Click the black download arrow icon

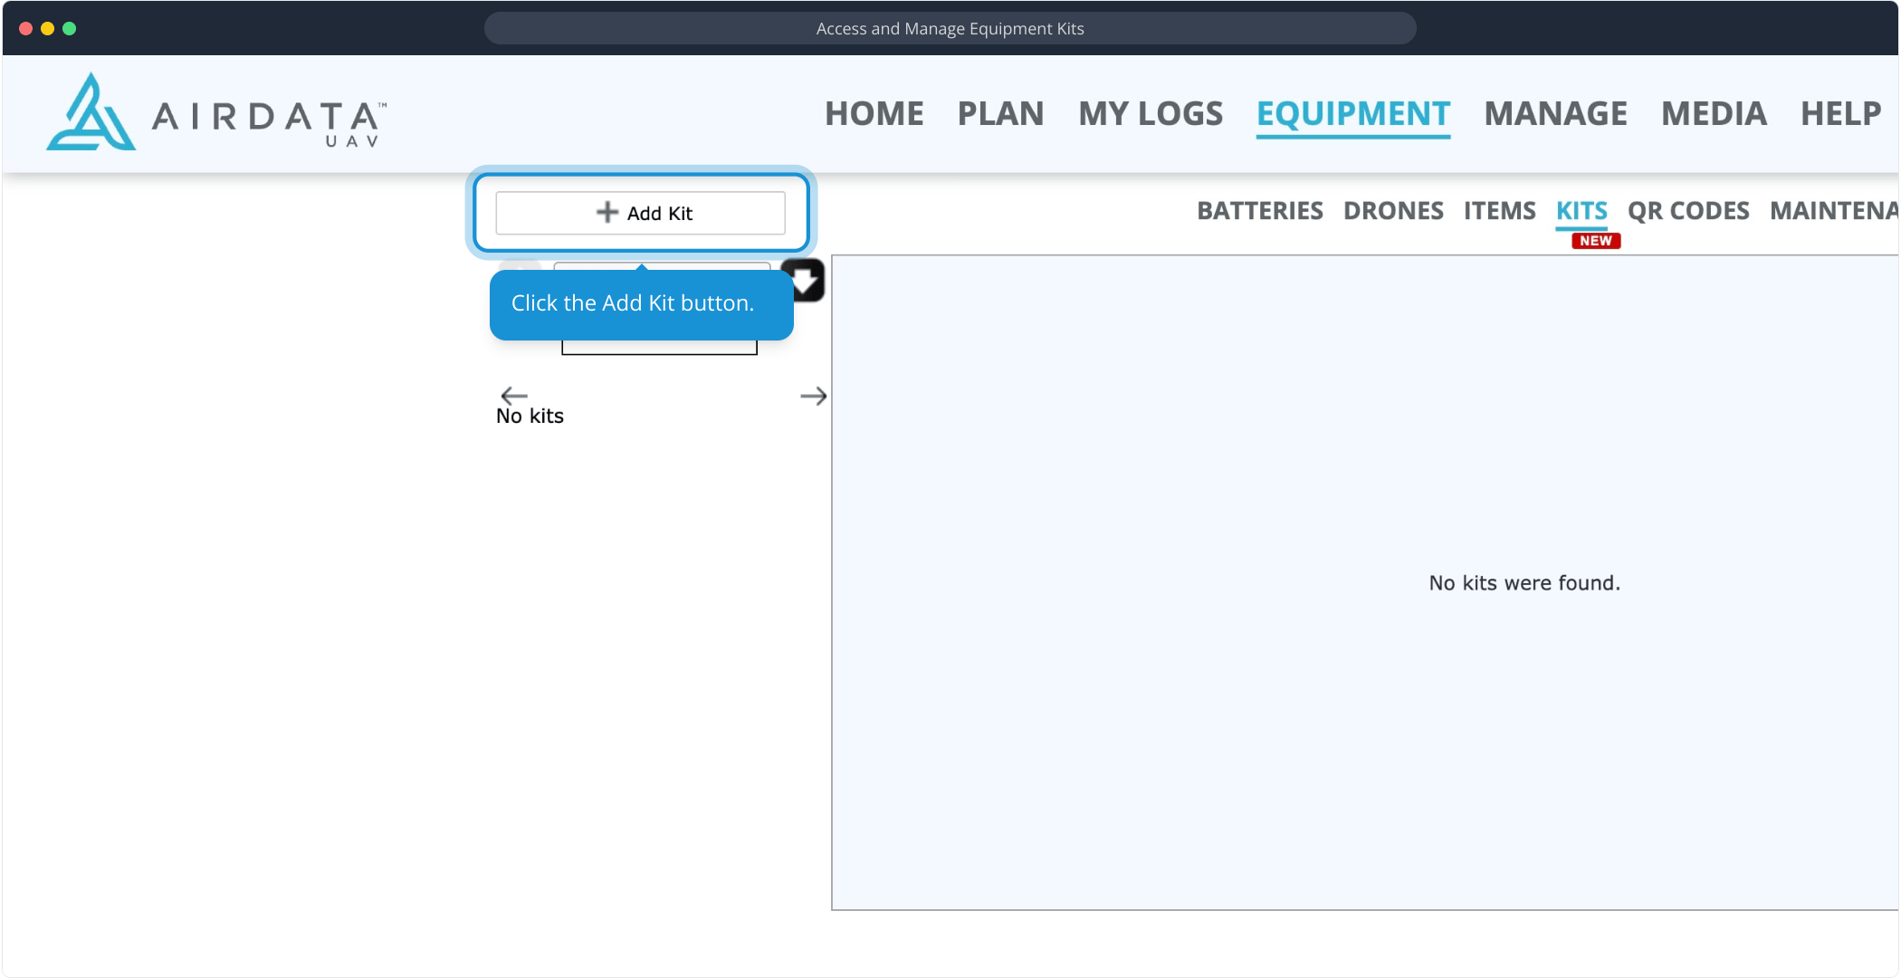(x=805, y=281)
